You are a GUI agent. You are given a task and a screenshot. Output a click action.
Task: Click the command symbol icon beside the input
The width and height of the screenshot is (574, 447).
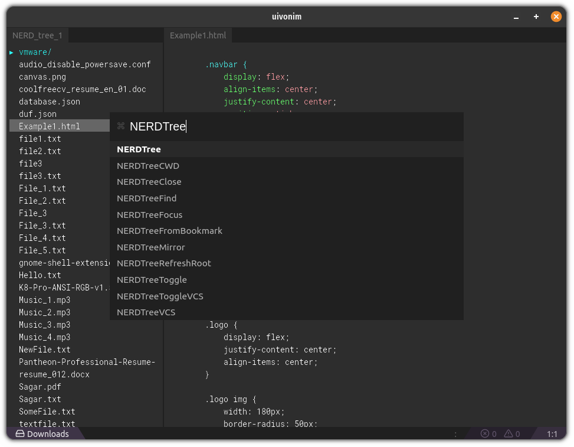pyautogui.click(x=121, y=126)
